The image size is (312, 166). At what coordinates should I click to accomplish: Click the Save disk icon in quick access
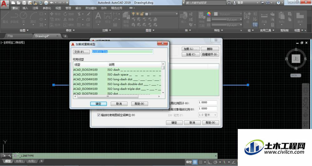(x=24, y=3)
